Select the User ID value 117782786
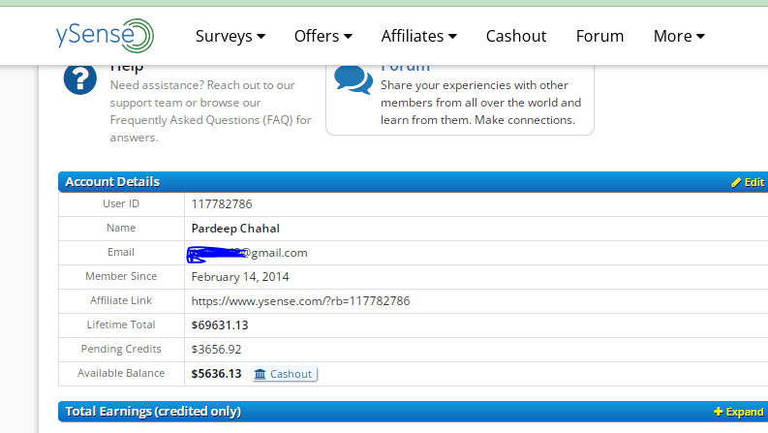Viewport: 768px width, 433px height. [222, 204]
